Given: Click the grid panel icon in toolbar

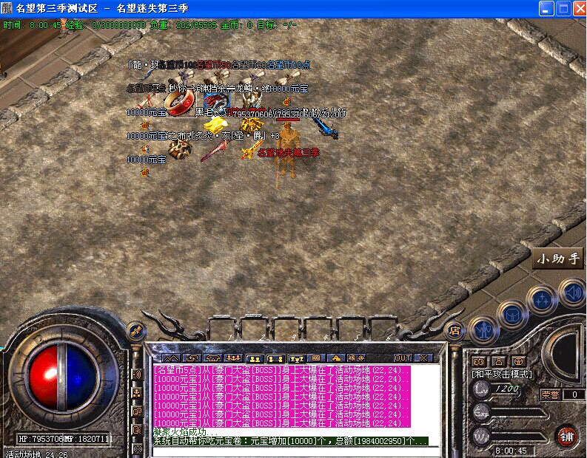Looking at the screenshot, I should (316, 358).
